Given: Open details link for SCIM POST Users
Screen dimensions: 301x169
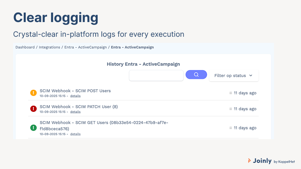Looking at the screenshot, I should click(x=75, y=96).
